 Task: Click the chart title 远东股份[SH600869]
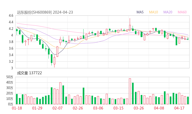coord(34,12)
